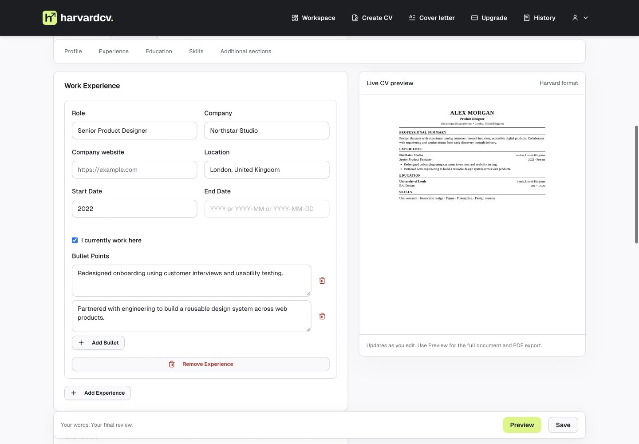Click the 'Harvard format' label
Screen dimensions: 639x444
559,83
